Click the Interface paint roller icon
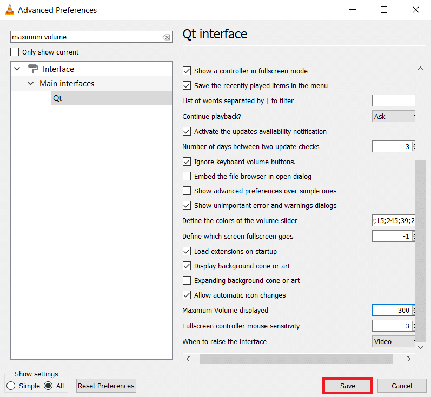This screenshot has width=431, height=397. 34,69
